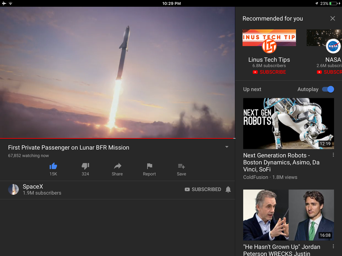The image size is (342, 256).
Task: Subscribe to the NASA channel
Action: tap(330, 72)
